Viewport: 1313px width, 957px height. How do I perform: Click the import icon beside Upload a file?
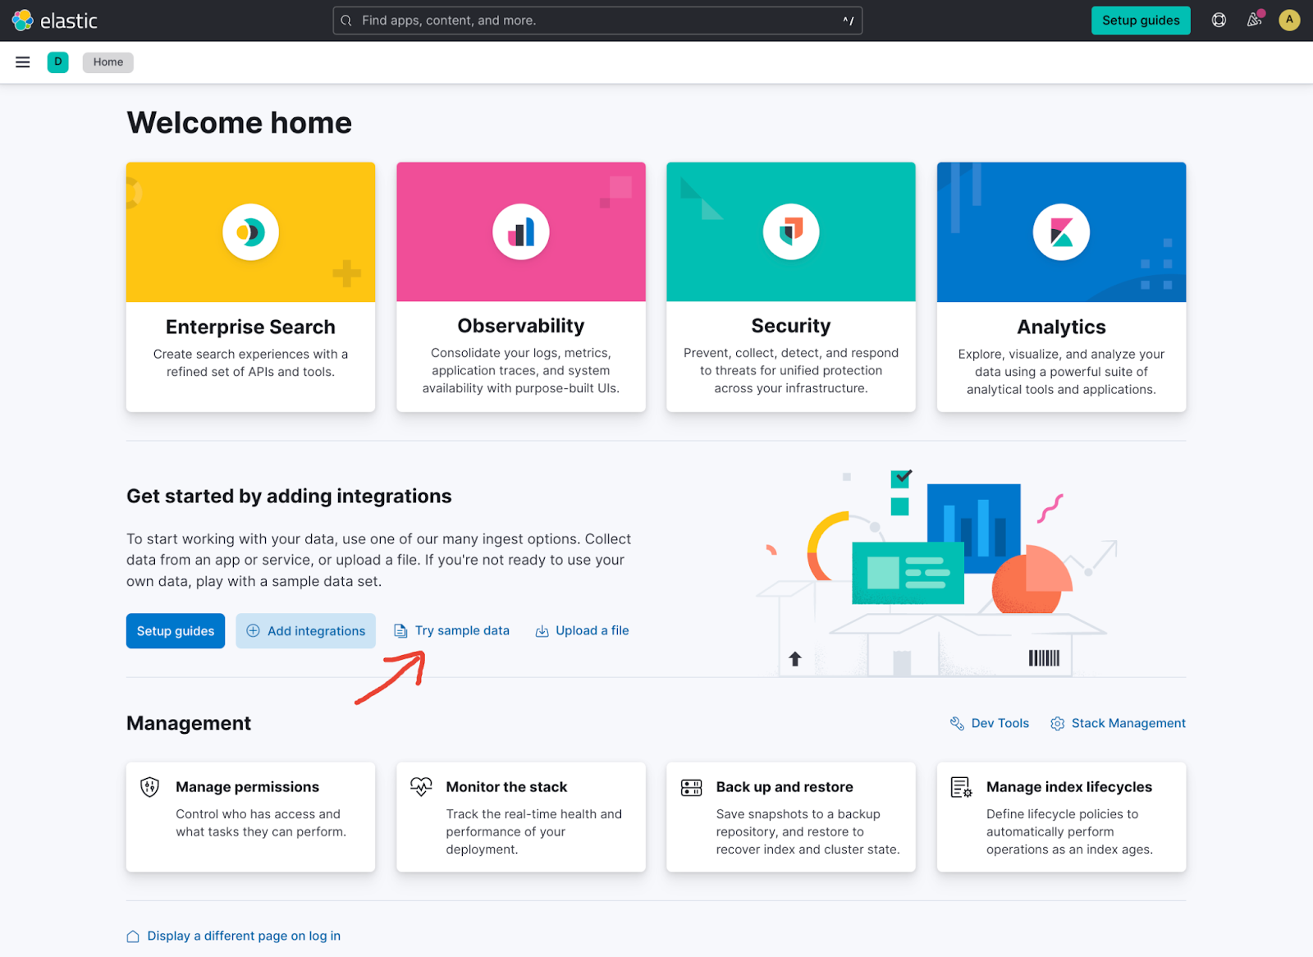542,631
